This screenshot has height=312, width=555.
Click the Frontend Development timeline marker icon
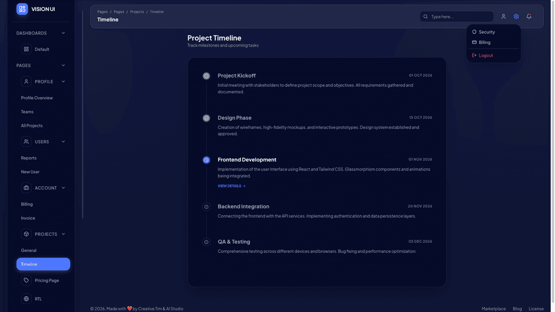pyautogui.click(x=206, y=159)
